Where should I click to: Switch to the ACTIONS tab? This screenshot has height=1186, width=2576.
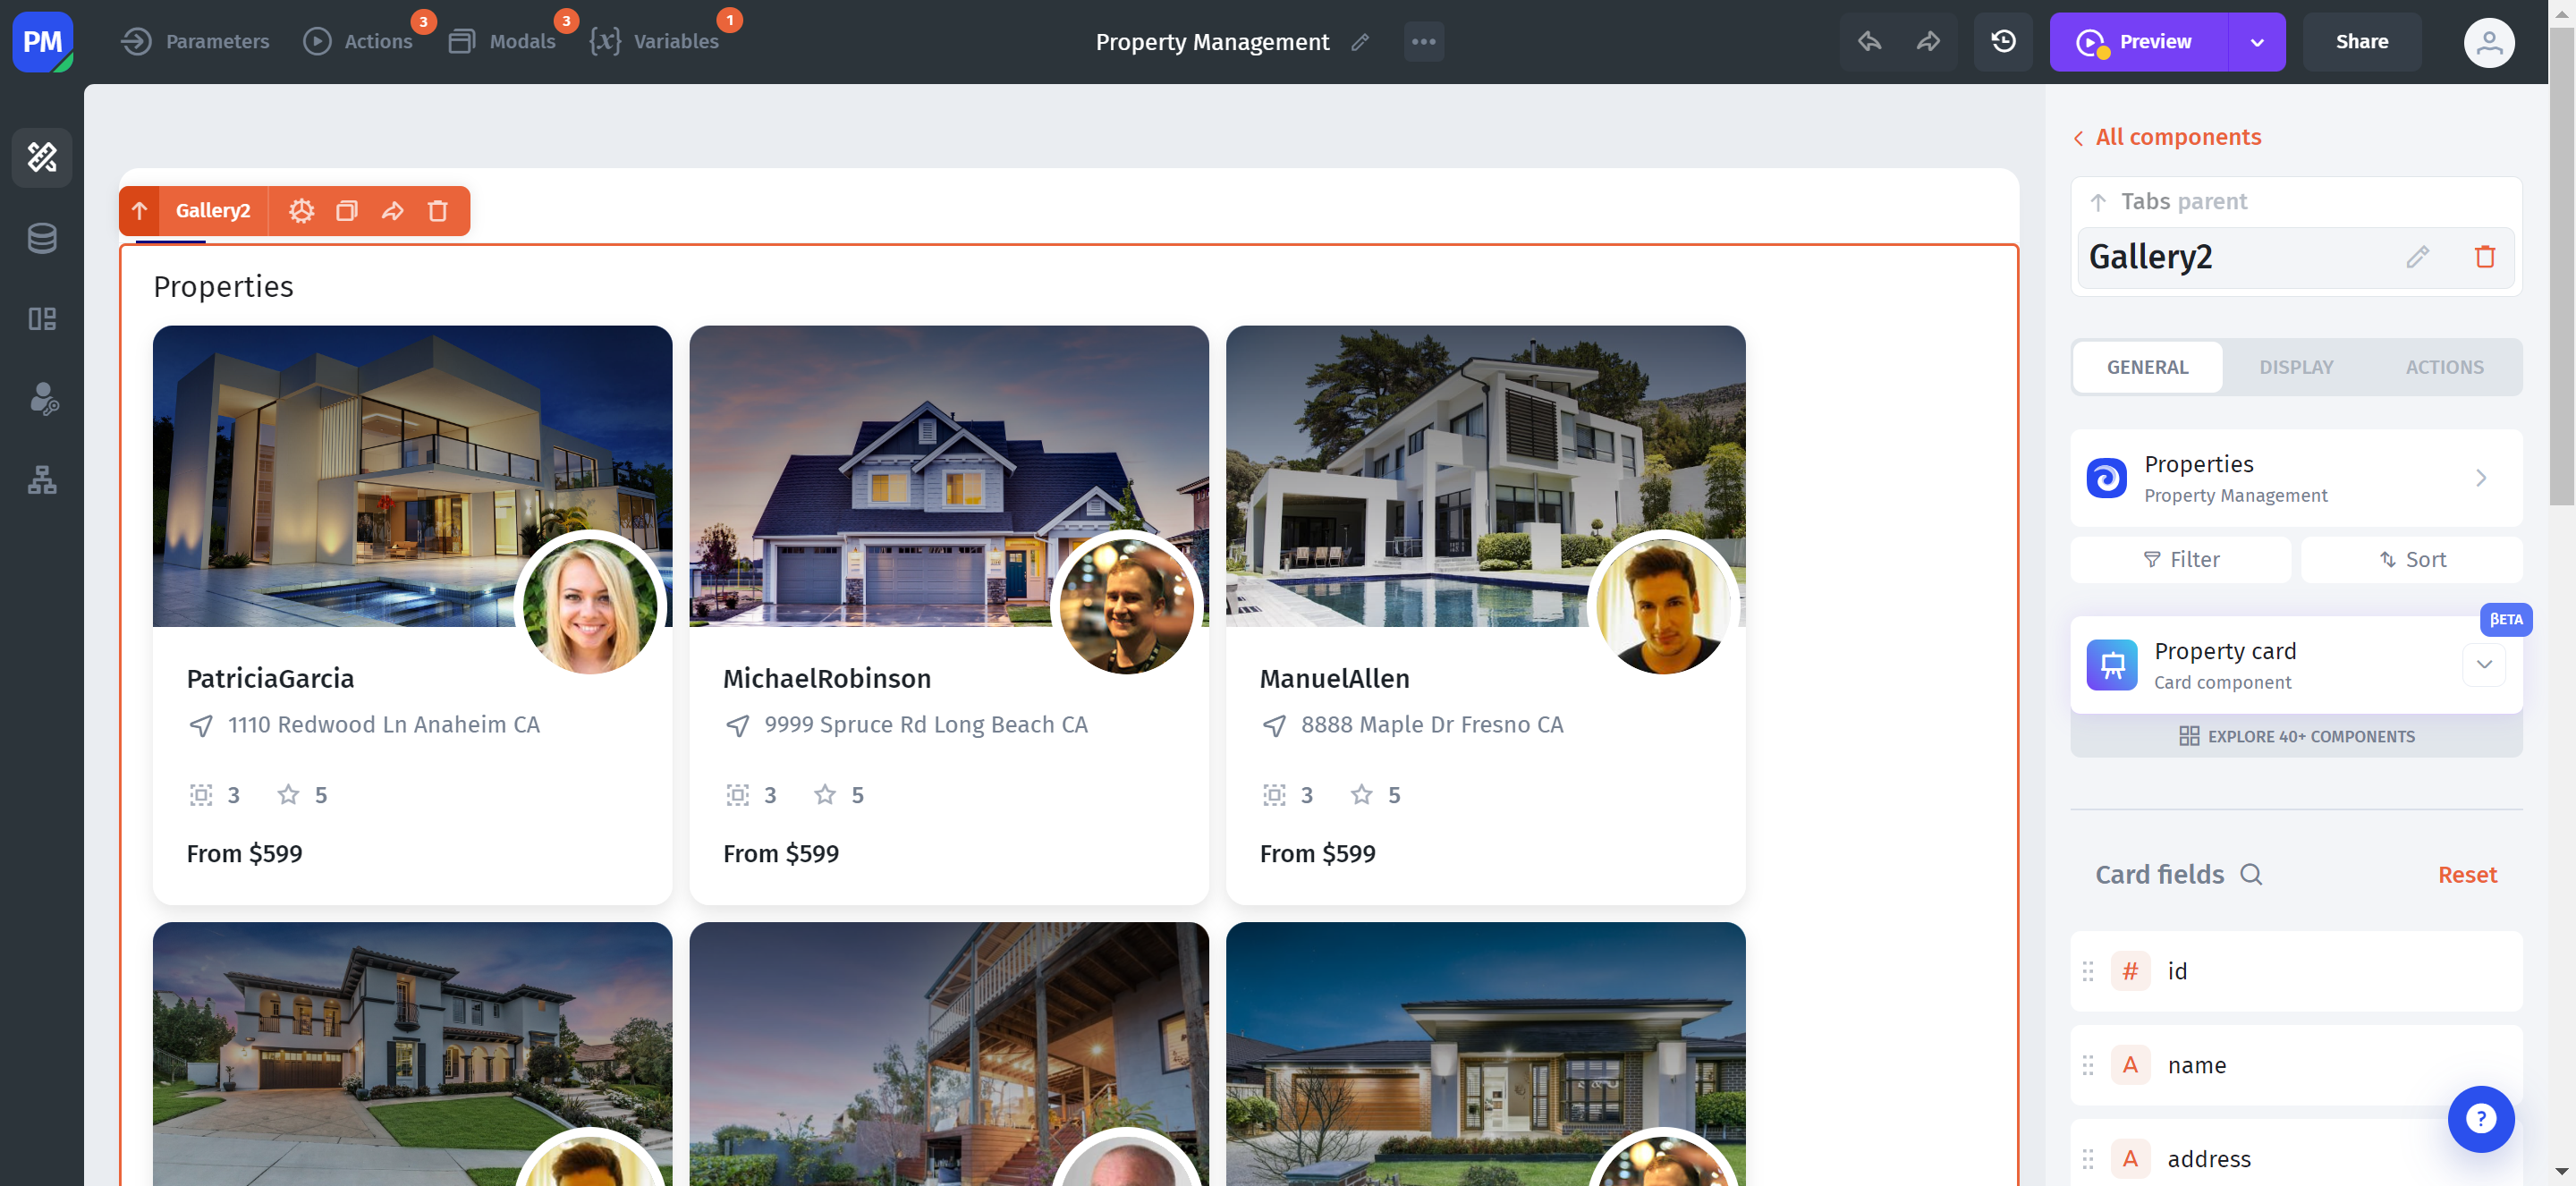(2444, 367)
